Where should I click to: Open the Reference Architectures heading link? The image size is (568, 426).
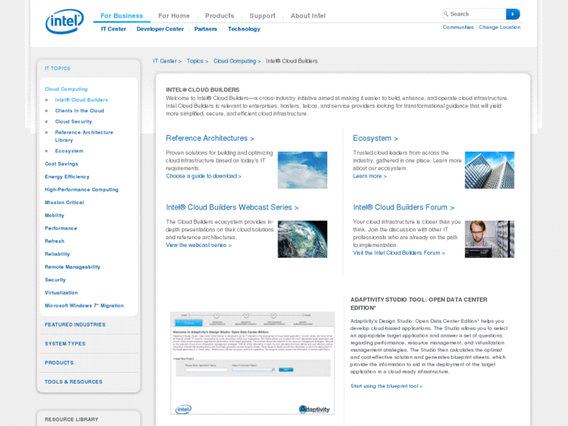[x=210, y=138]
